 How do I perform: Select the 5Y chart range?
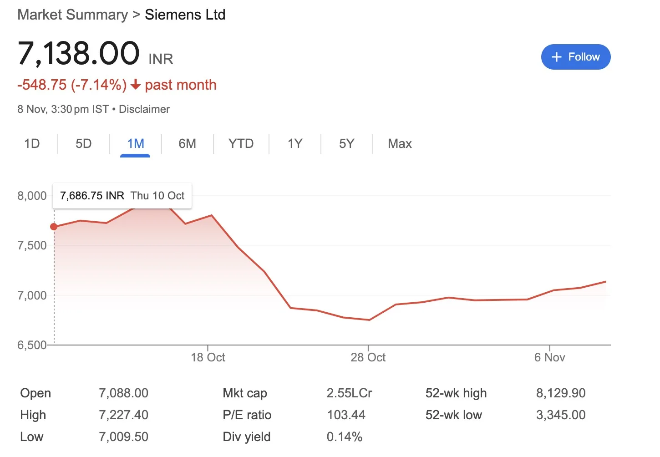346,143
